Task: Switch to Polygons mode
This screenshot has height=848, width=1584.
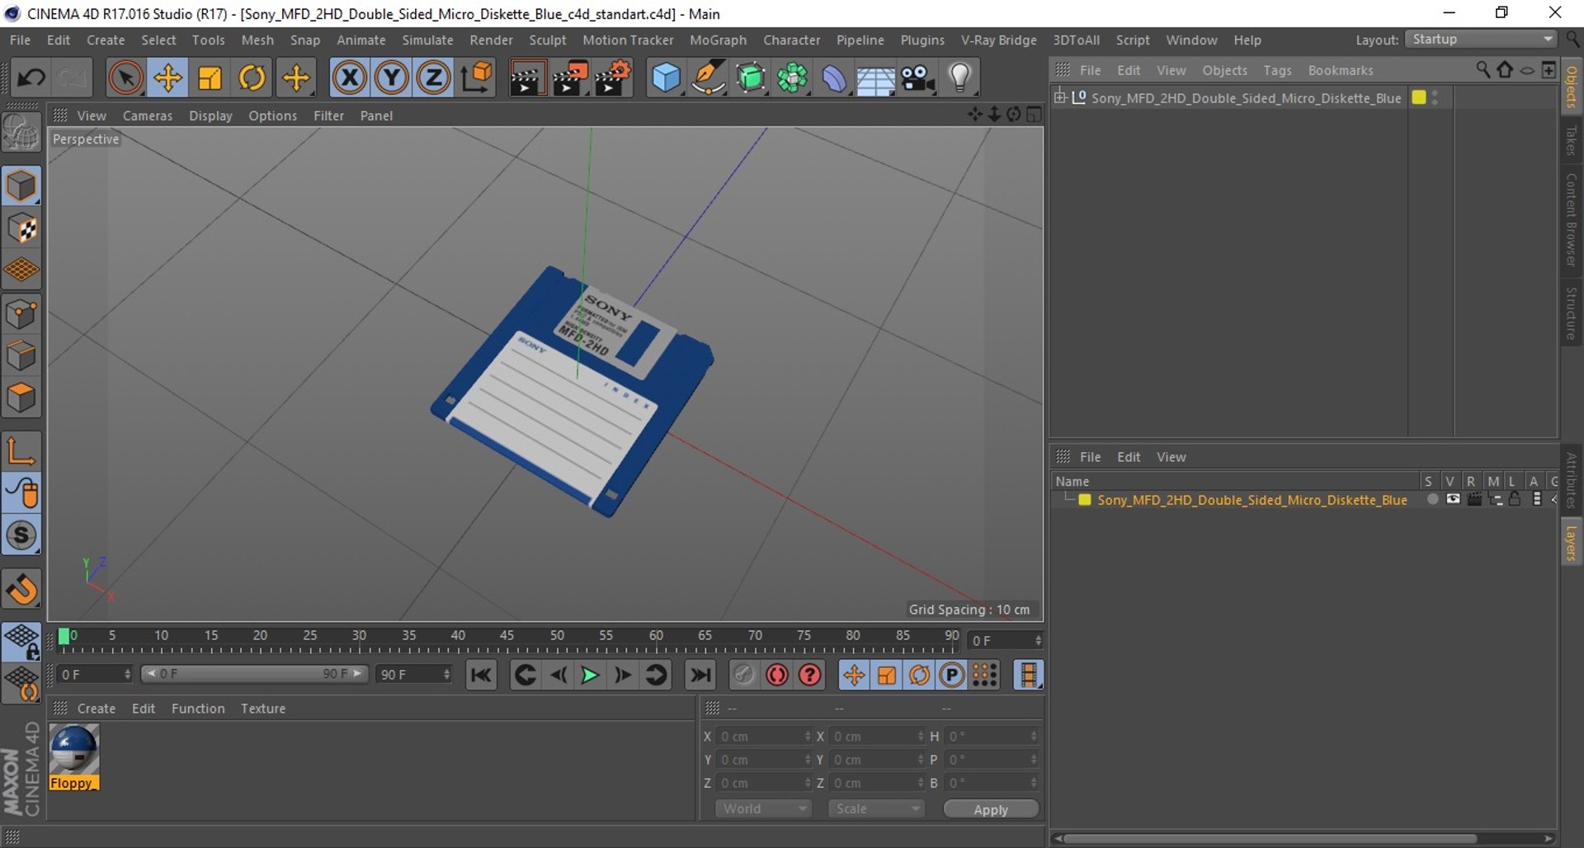Action: (21, 398)
